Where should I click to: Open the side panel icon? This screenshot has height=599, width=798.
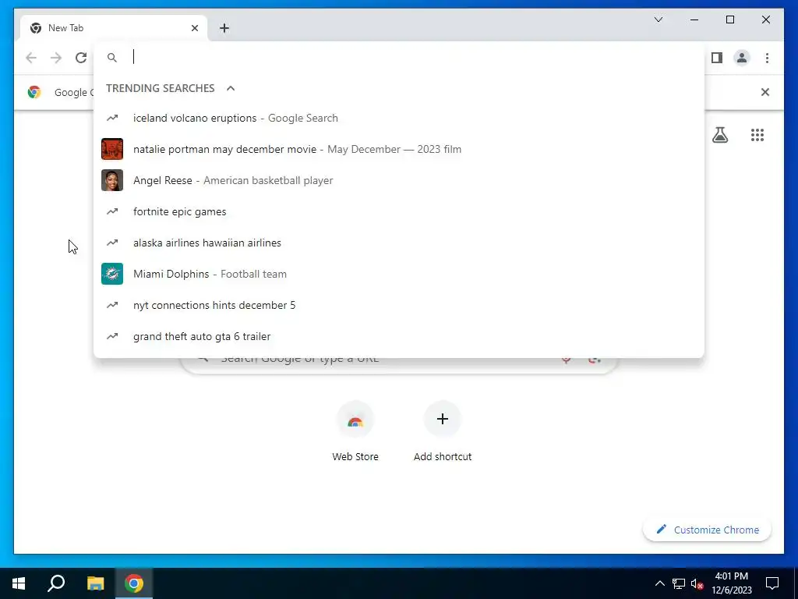point(717,58)
